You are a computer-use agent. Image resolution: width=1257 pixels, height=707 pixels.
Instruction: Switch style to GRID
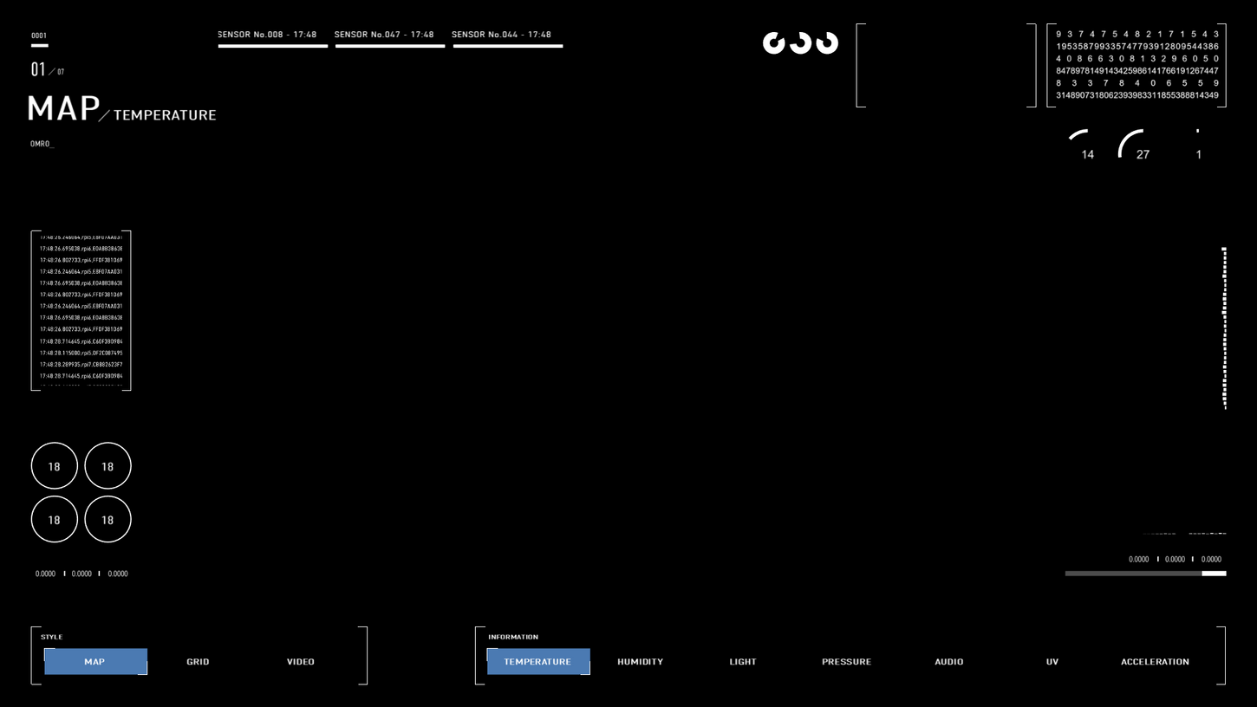click(x=198, y=661)
